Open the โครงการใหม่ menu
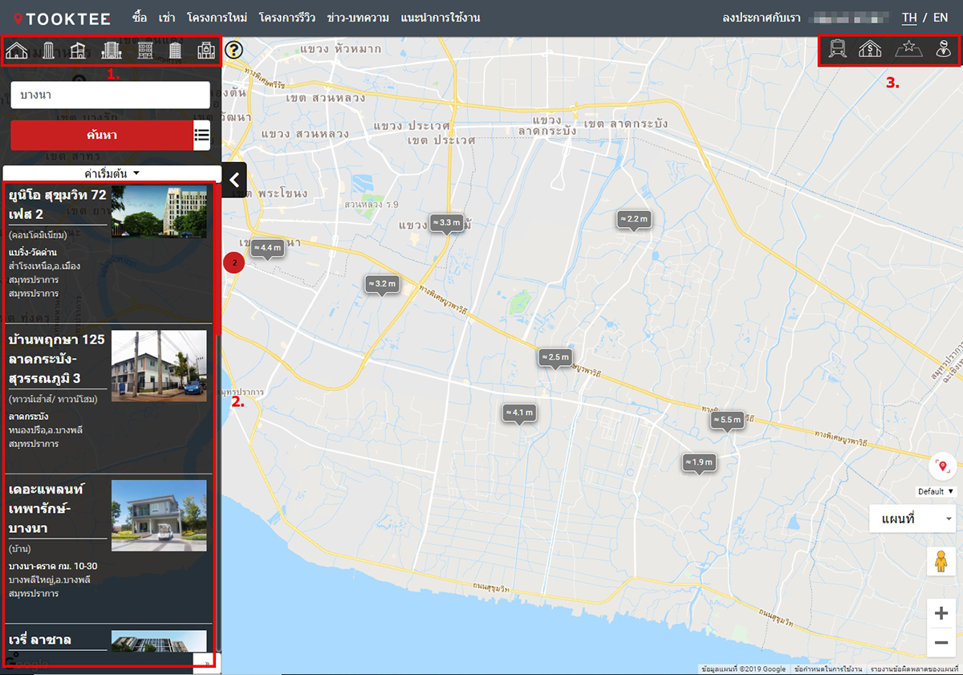 pos(217,18)
